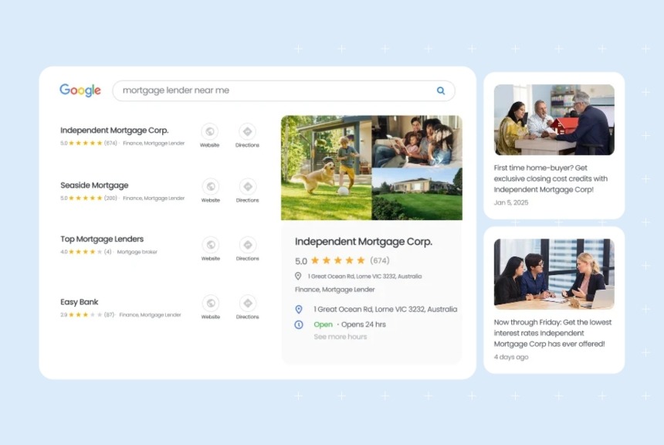Click the blue clock hours icon
This screenshot has width=664, height=445.
coord(299,324)
